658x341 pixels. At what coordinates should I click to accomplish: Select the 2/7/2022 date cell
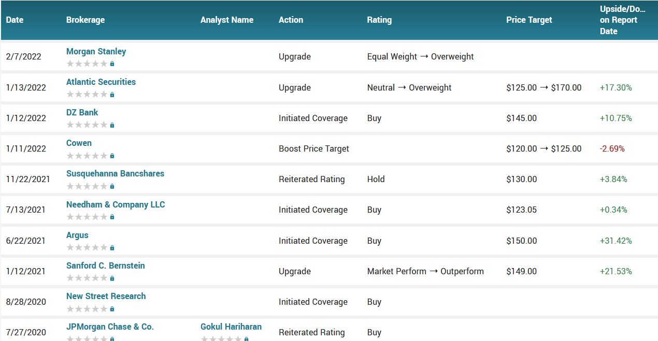[x=23, y=56]
